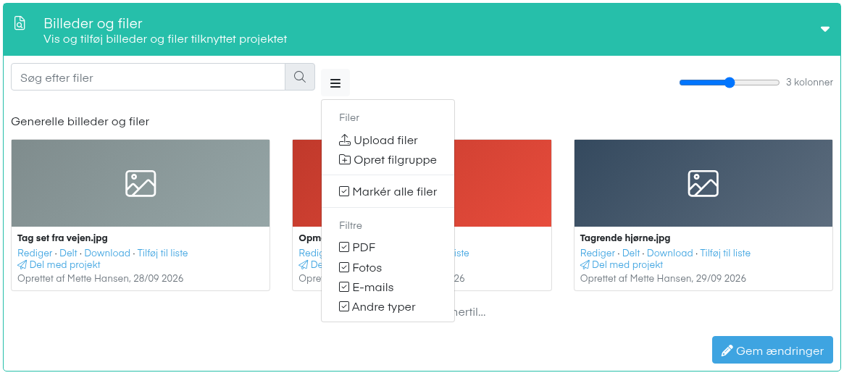Select Markér alle filer menu entry
The height and width of the screenshot is (386, 844).
[x=388, y=192]
